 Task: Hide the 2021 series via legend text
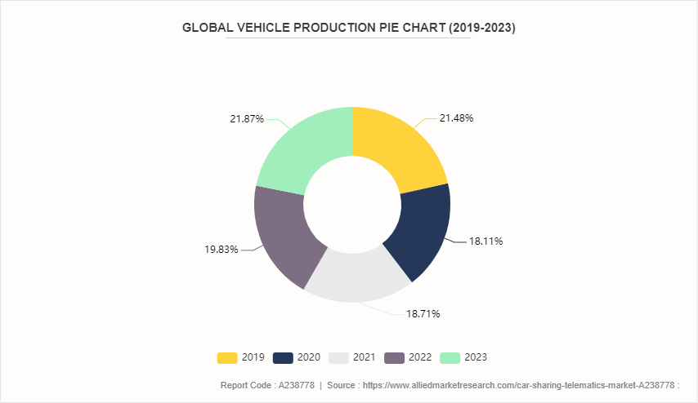365,357
